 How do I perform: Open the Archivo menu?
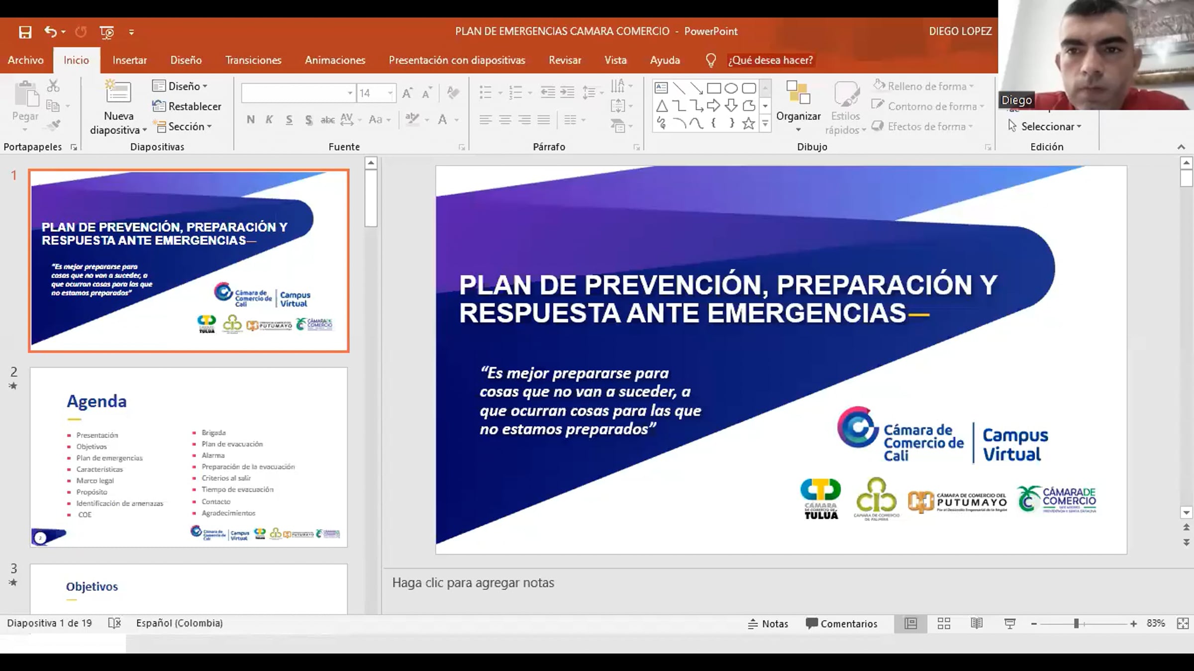pos(25,60)
